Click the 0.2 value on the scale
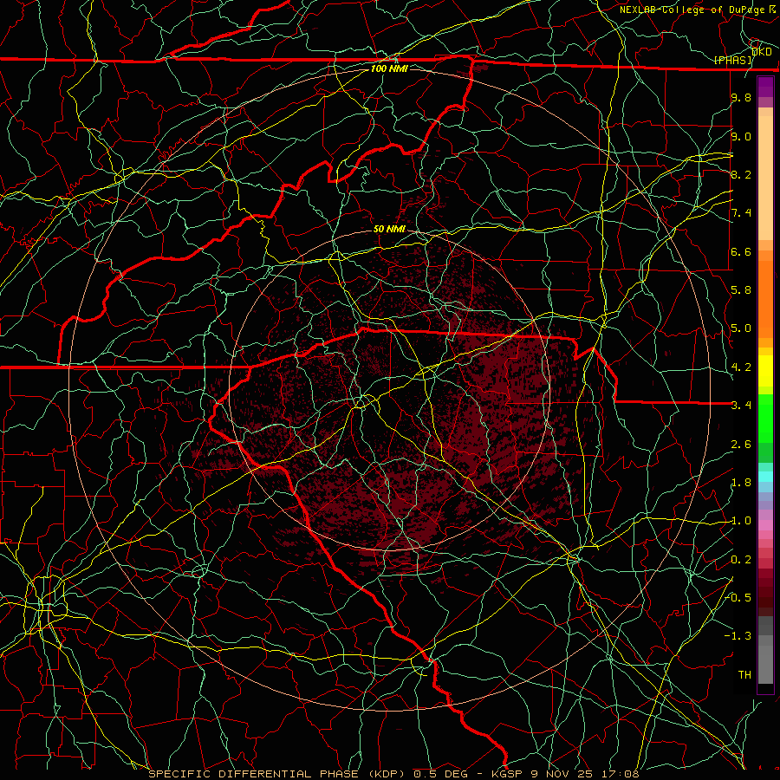The width and height of the screenshot is (780, 780). [741, 559]
